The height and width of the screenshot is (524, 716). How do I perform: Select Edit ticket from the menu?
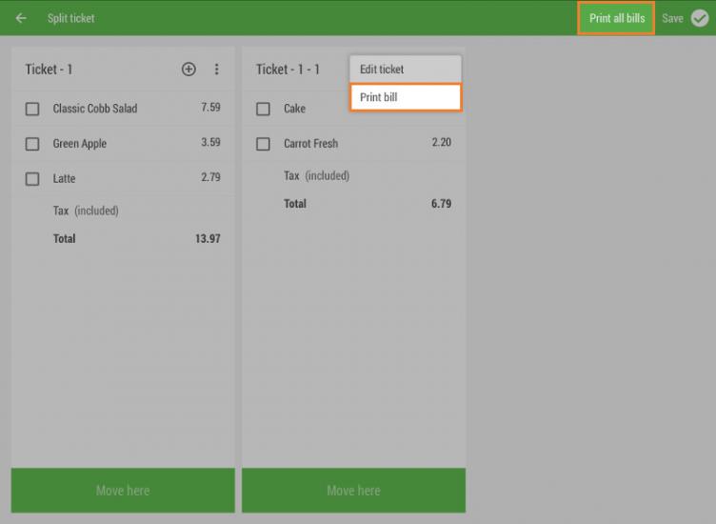406,70
